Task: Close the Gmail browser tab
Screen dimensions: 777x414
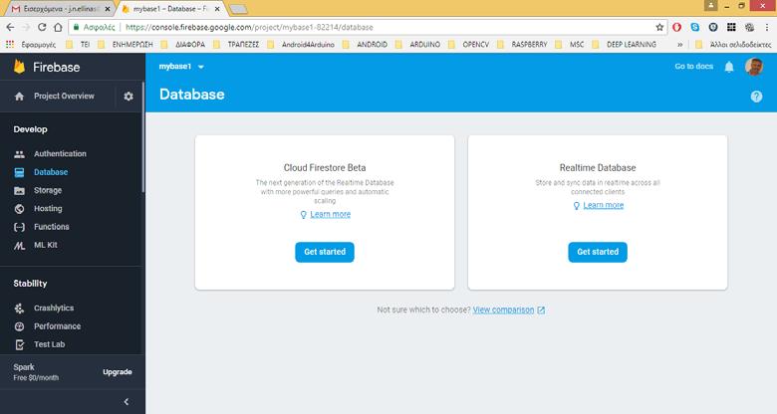Action: (x=108, y=9)
